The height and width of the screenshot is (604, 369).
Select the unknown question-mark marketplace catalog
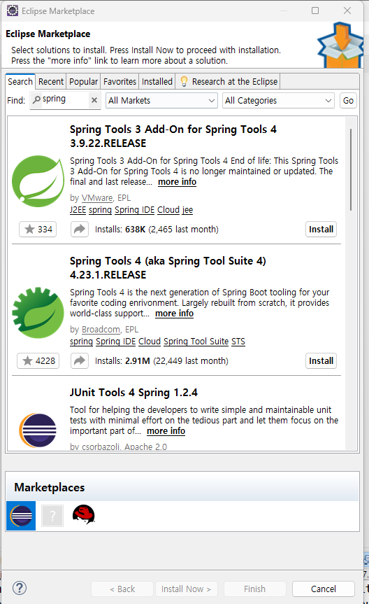(x=52, y=516)
